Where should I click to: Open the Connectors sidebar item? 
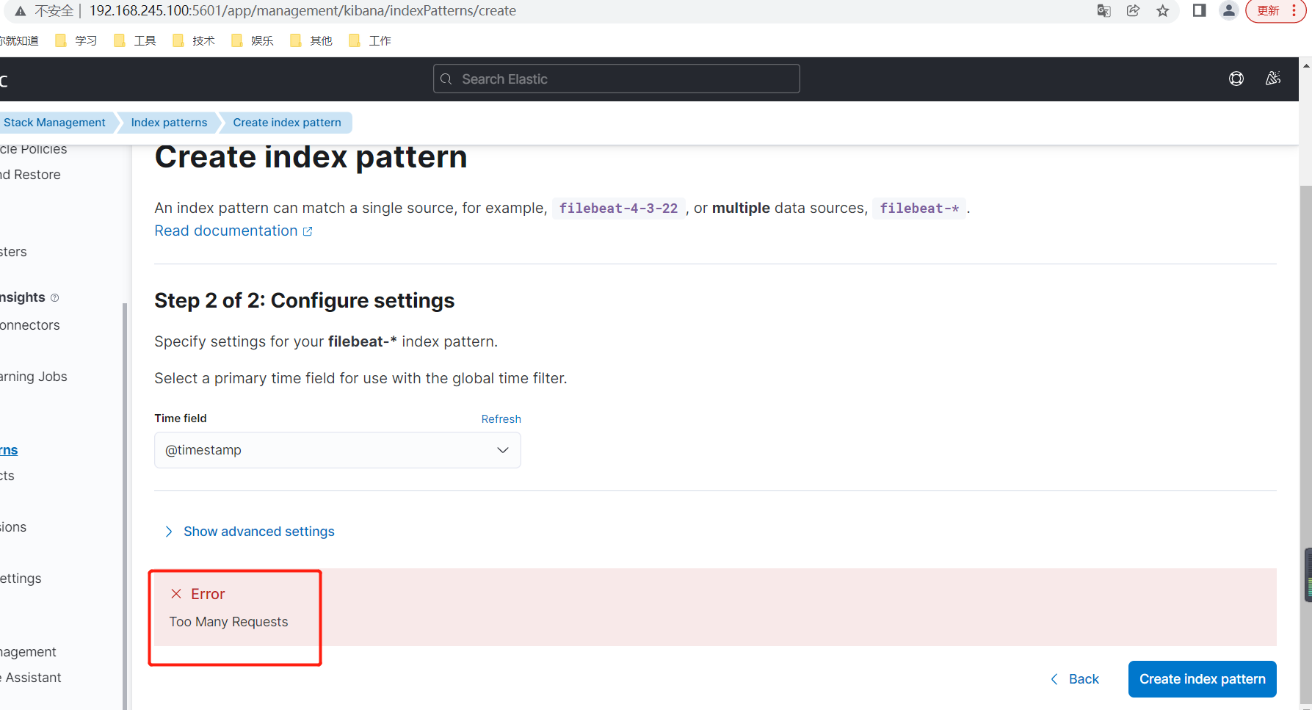[30, 325]
